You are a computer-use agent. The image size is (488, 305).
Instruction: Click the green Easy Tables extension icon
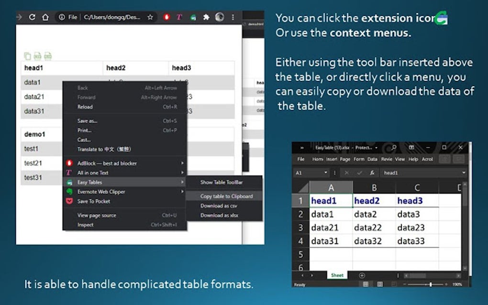point(193,17)
